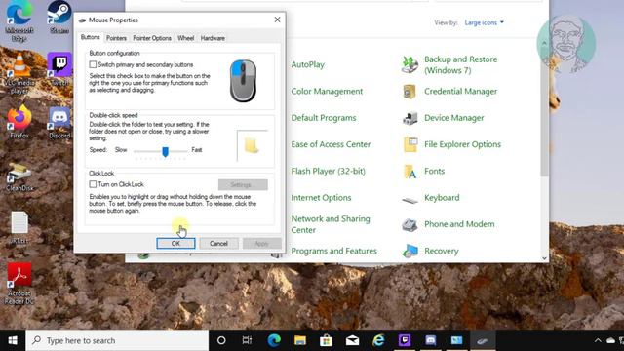Click Control Panel scroll down arrow
624x351 pixels.
[544, 258]
